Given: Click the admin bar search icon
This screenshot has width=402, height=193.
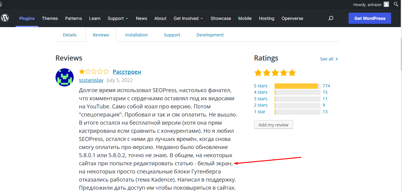Looking at the screenshot, I should click(x=396, y=4).
